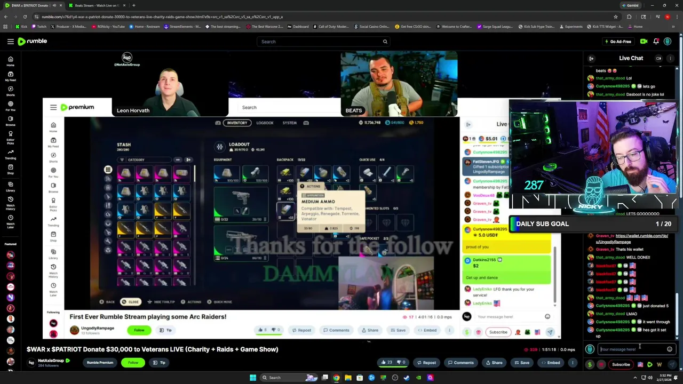
Task: Collapse the Live Chat panel
Action: click(591, 59)
